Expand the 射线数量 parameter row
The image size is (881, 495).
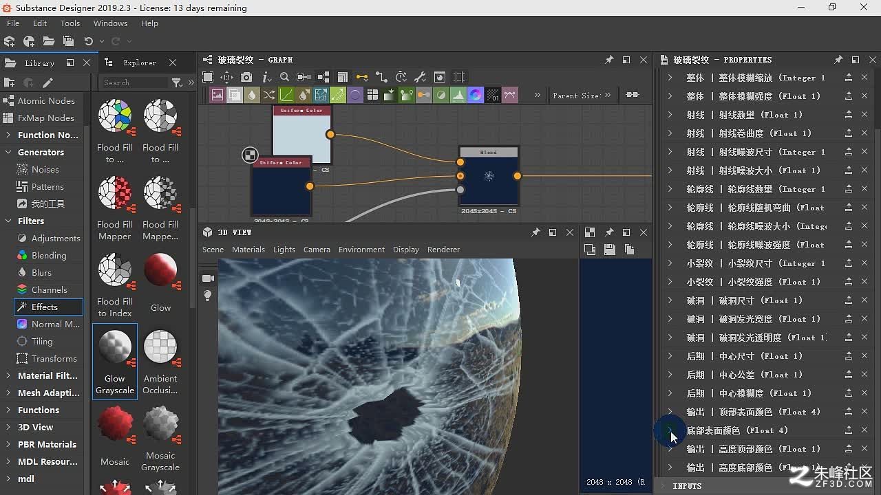click(670, 115)
